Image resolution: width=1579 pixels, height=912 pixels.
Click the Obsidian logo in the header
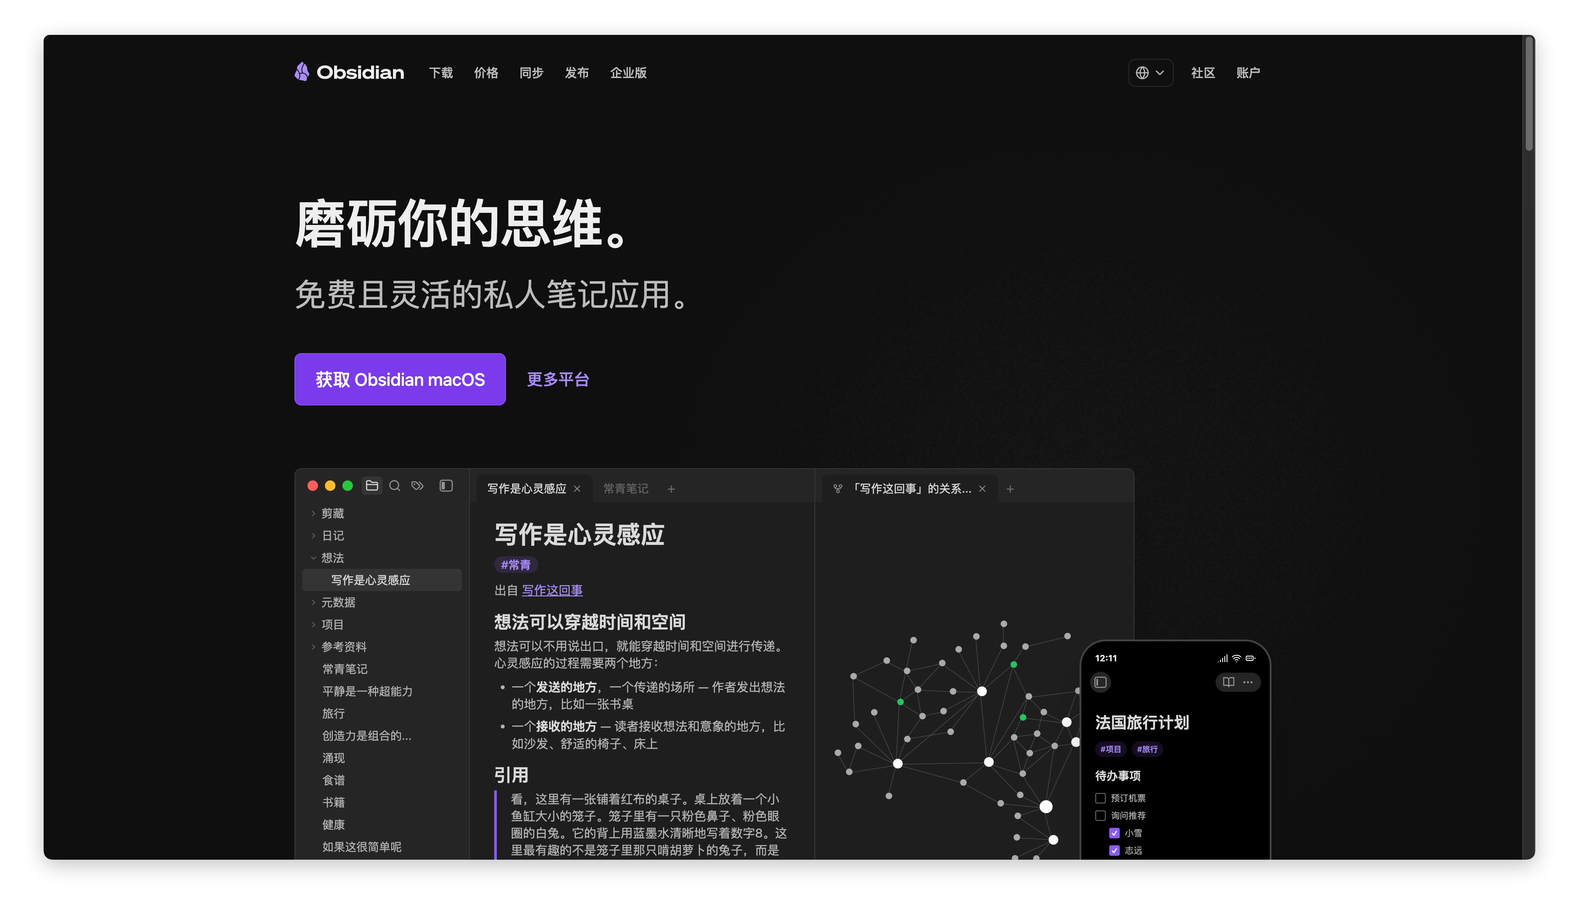pos(349,72)
